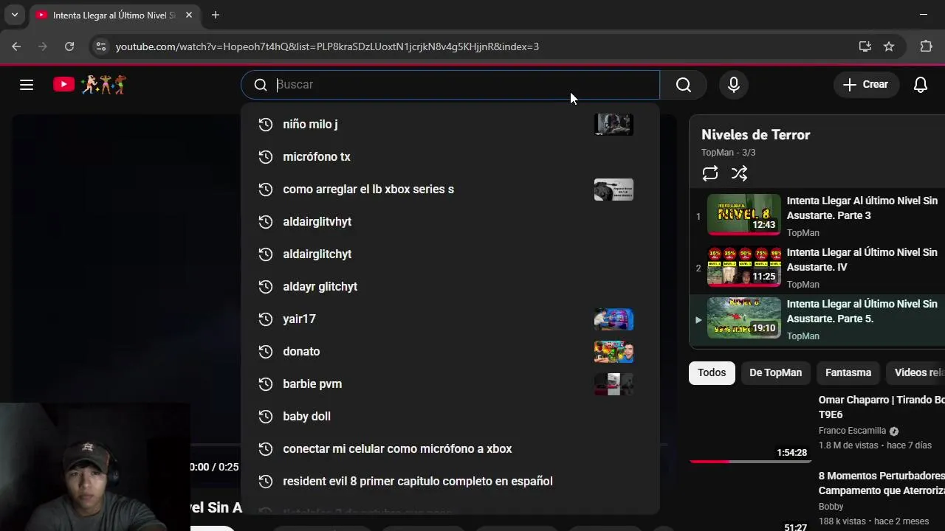
Task: Open browser extensions puzzle icon
Action: pyautogui.click(x=926, y=46)
